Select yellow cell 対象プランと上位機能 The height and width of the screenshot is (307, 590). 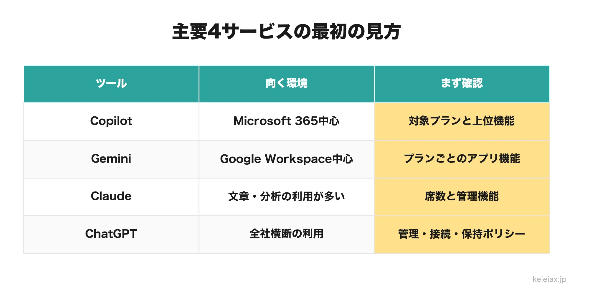pyautogui.click(x=462, y=121)
